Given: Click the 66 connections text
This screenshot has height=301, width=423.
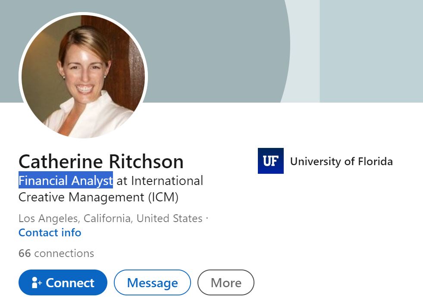Looking at the screenshot, I should pos(56,253).
